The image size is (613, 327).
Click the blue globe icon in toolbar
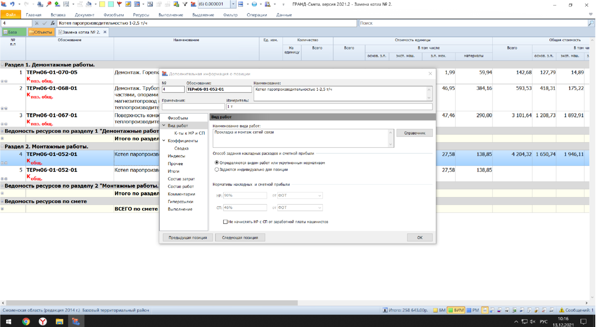254,4
